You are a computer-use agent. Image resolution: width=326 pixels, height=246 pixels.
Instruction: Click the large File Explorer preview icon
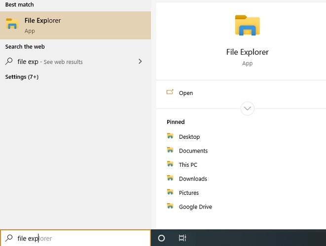coord(247,25)
